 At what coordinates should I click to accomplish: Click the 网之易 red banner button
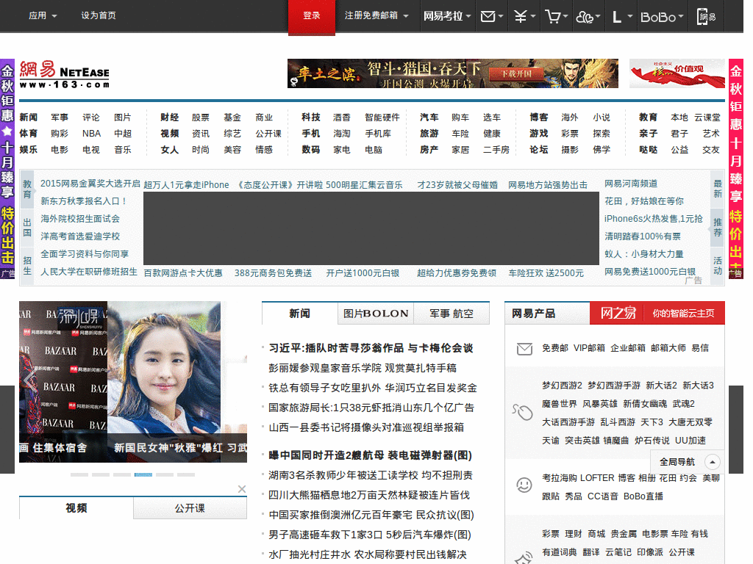pyautogui.click(x=657, y=314)
